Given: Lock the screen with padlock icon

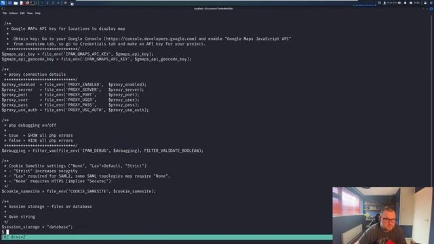Looking at the screenshot, I should tap(425, 3).
